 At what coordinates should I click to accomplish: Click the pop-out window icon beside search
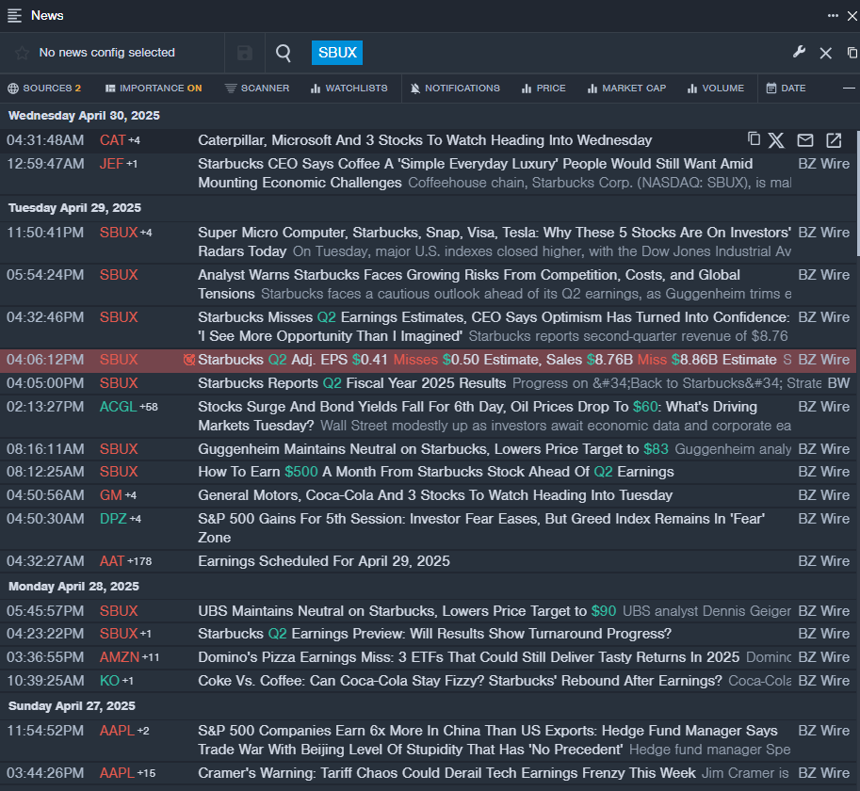click(852, 53)
